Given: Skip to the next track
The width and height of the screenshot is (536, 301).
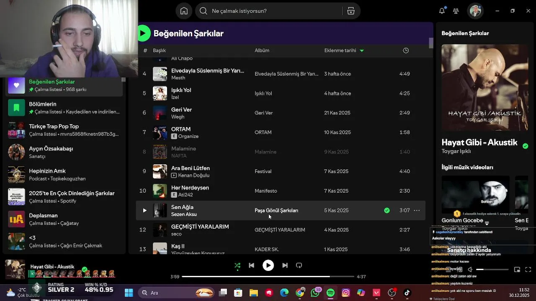Looking at the screenshot, I should (x=285, y=265).
